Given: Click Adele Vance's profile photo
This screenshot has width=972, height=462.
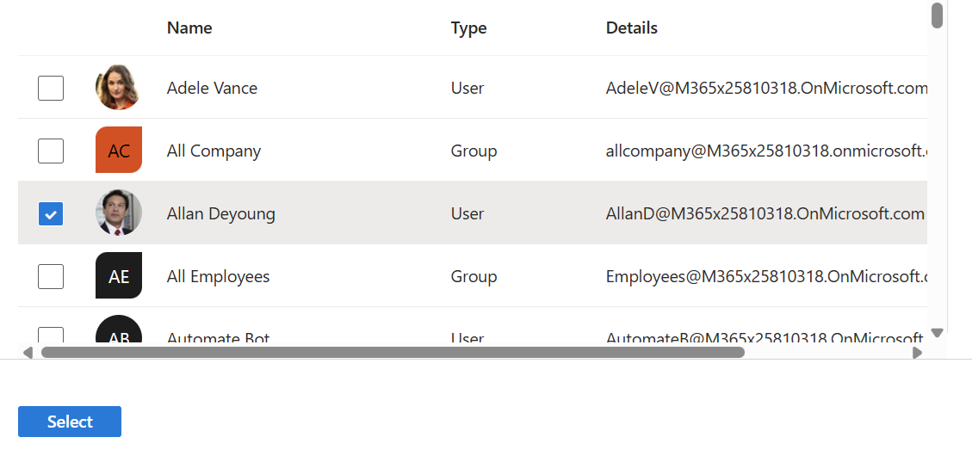Looking at the screenshot, I should tap(118, 88).
